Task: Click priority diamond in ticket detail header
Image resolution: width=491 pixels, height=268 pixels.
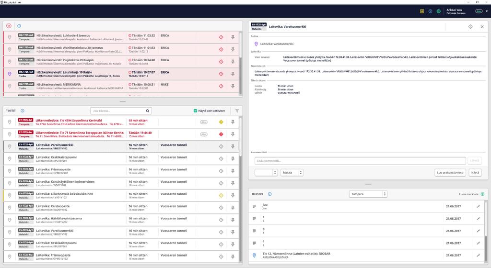Action: [x=470, y=26]
